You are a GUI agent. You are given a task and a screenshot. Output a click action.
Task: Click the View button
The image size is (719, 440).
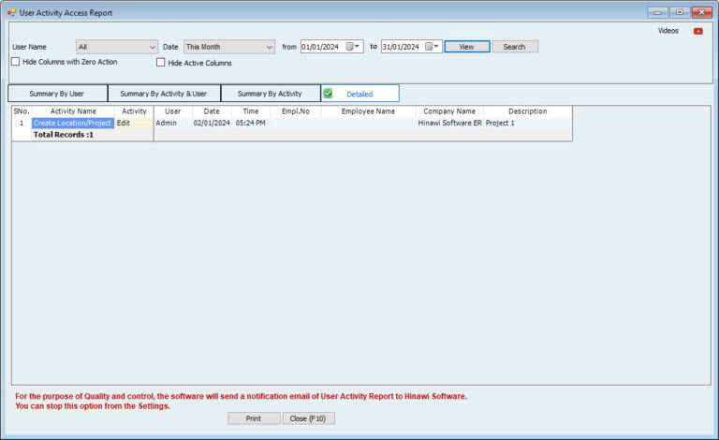[466, 47]
